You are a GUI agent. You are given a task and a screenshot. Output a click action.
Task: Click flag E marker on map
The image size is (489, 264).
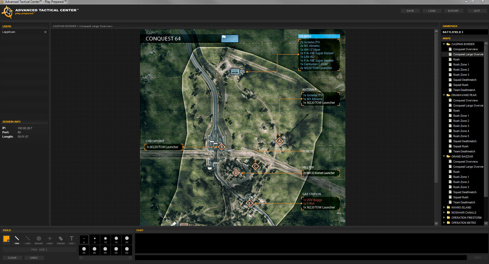pyautogui.click(x=249, y=203)
